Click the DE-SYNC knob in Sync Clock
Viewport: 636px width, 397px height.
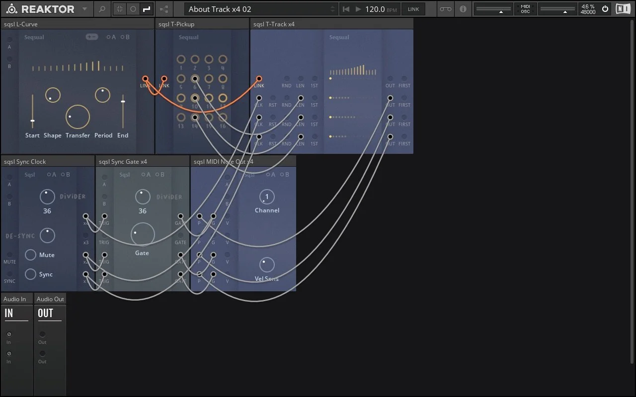47,235
